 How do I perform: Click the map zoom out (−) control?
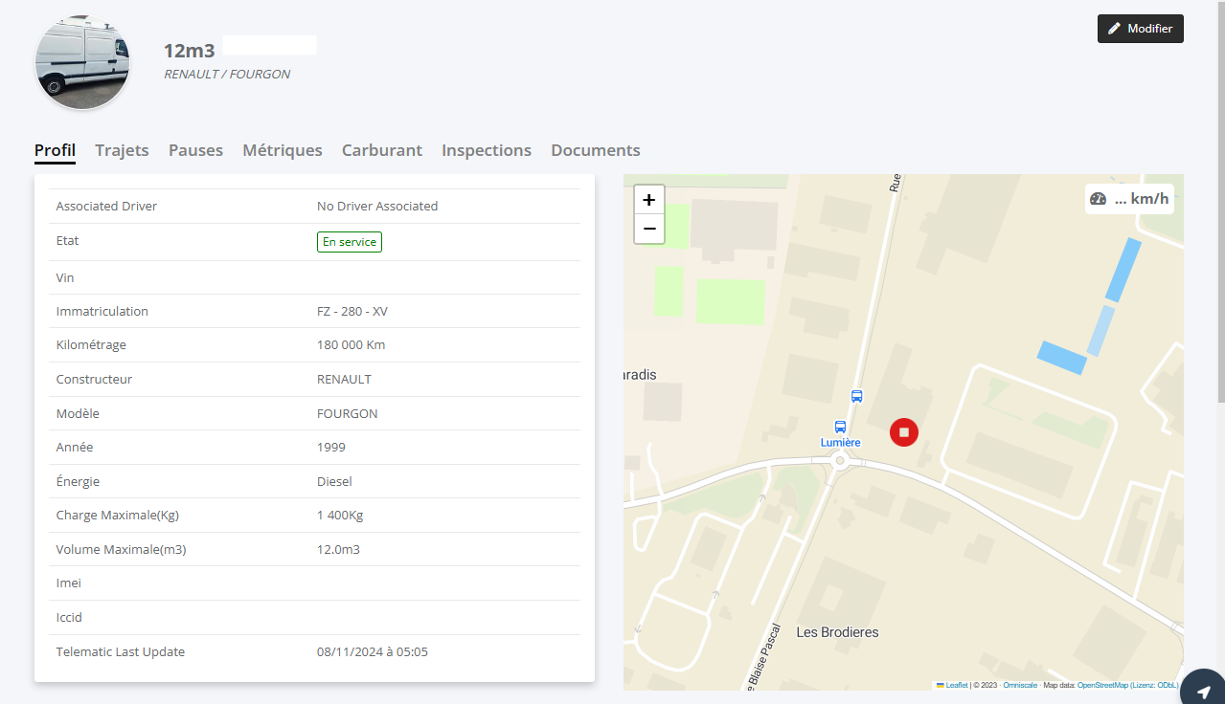click(x=649, y=229)
